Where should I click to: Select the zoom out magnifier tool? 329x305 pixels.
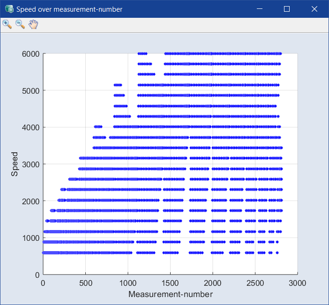(20, 24)
